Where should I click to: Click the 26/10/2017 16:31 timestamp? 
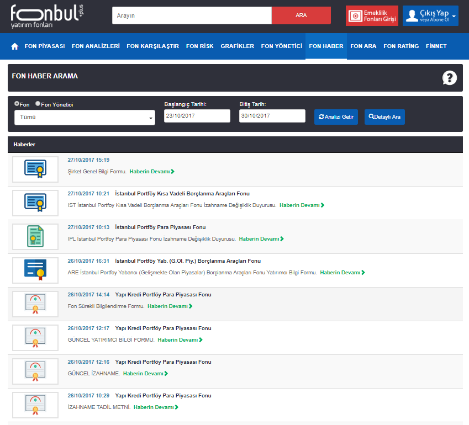click(x=88, y=261)
